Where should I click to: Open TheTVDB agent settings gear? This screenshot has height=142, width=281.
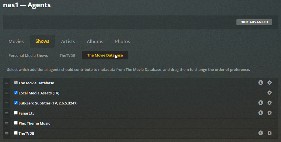coord(270,133)
